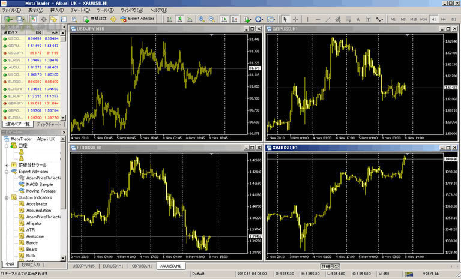Open the チャート(C) menu
Viewport: 461px width, 279px height.
80,10
